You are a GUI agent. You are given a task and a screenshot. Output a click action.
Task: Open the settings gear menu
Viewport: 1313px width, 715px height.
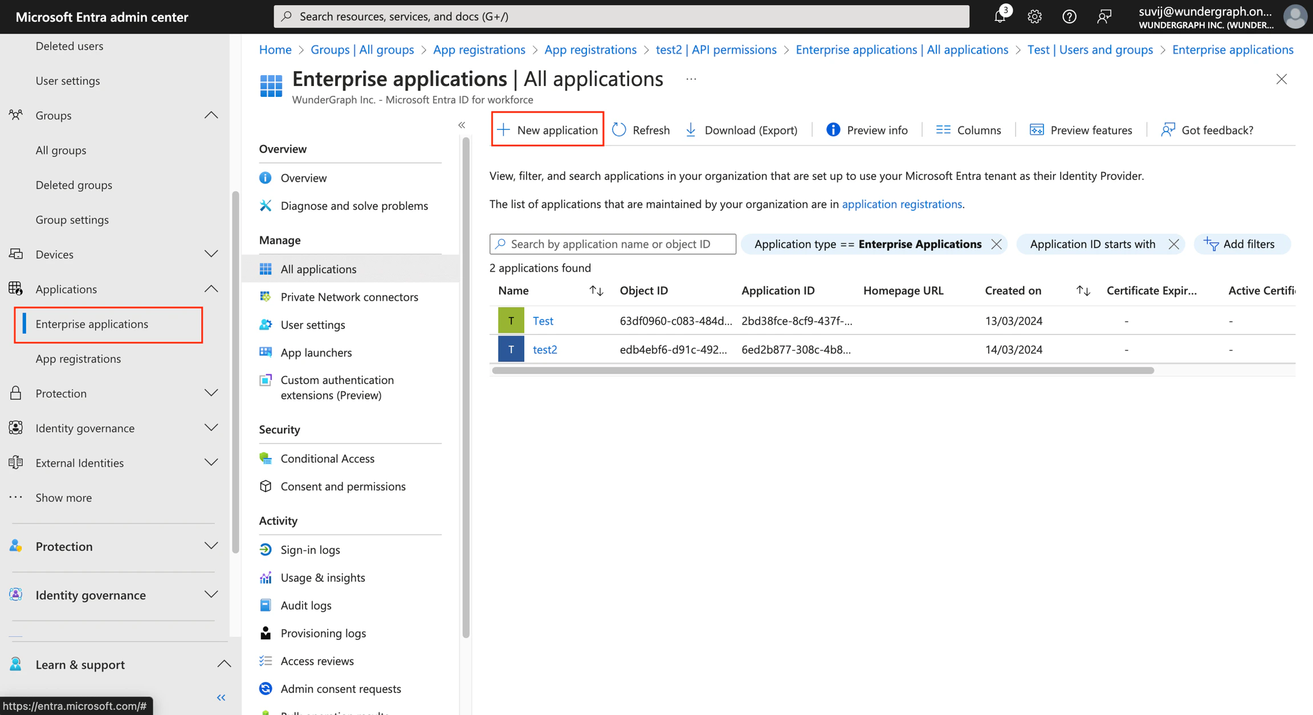[x=1034, y=17]
